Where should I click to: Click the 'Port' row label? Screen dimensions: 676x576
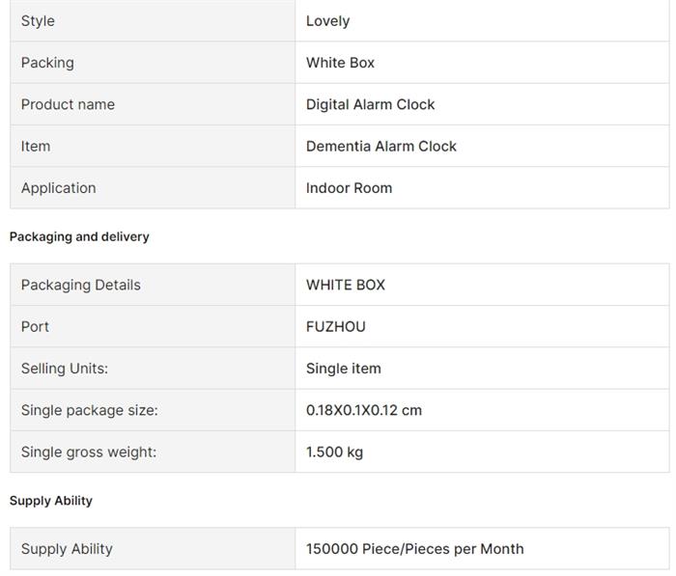(35, 327)
